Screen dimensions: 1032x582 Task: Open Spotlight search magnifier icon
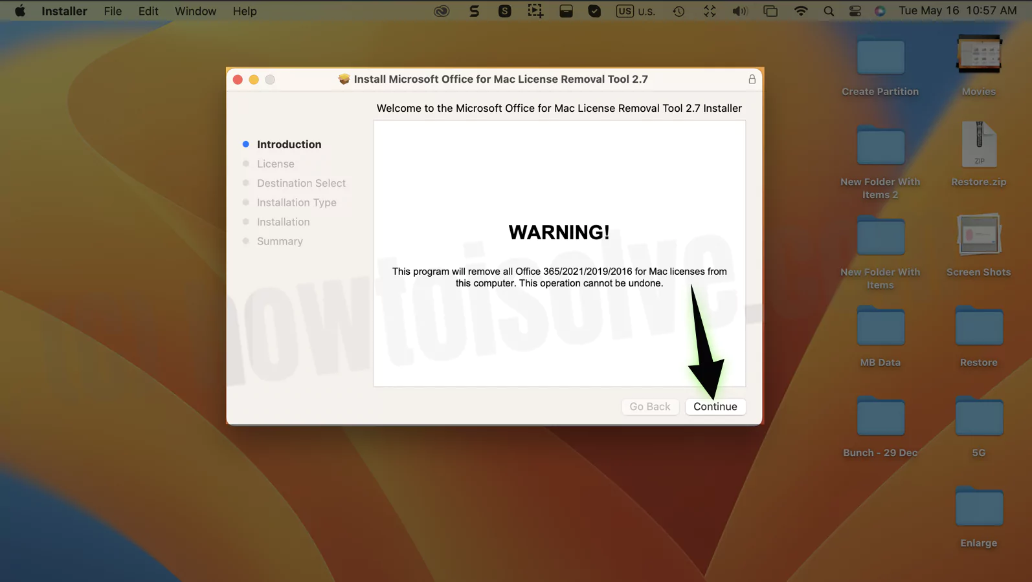829,11
